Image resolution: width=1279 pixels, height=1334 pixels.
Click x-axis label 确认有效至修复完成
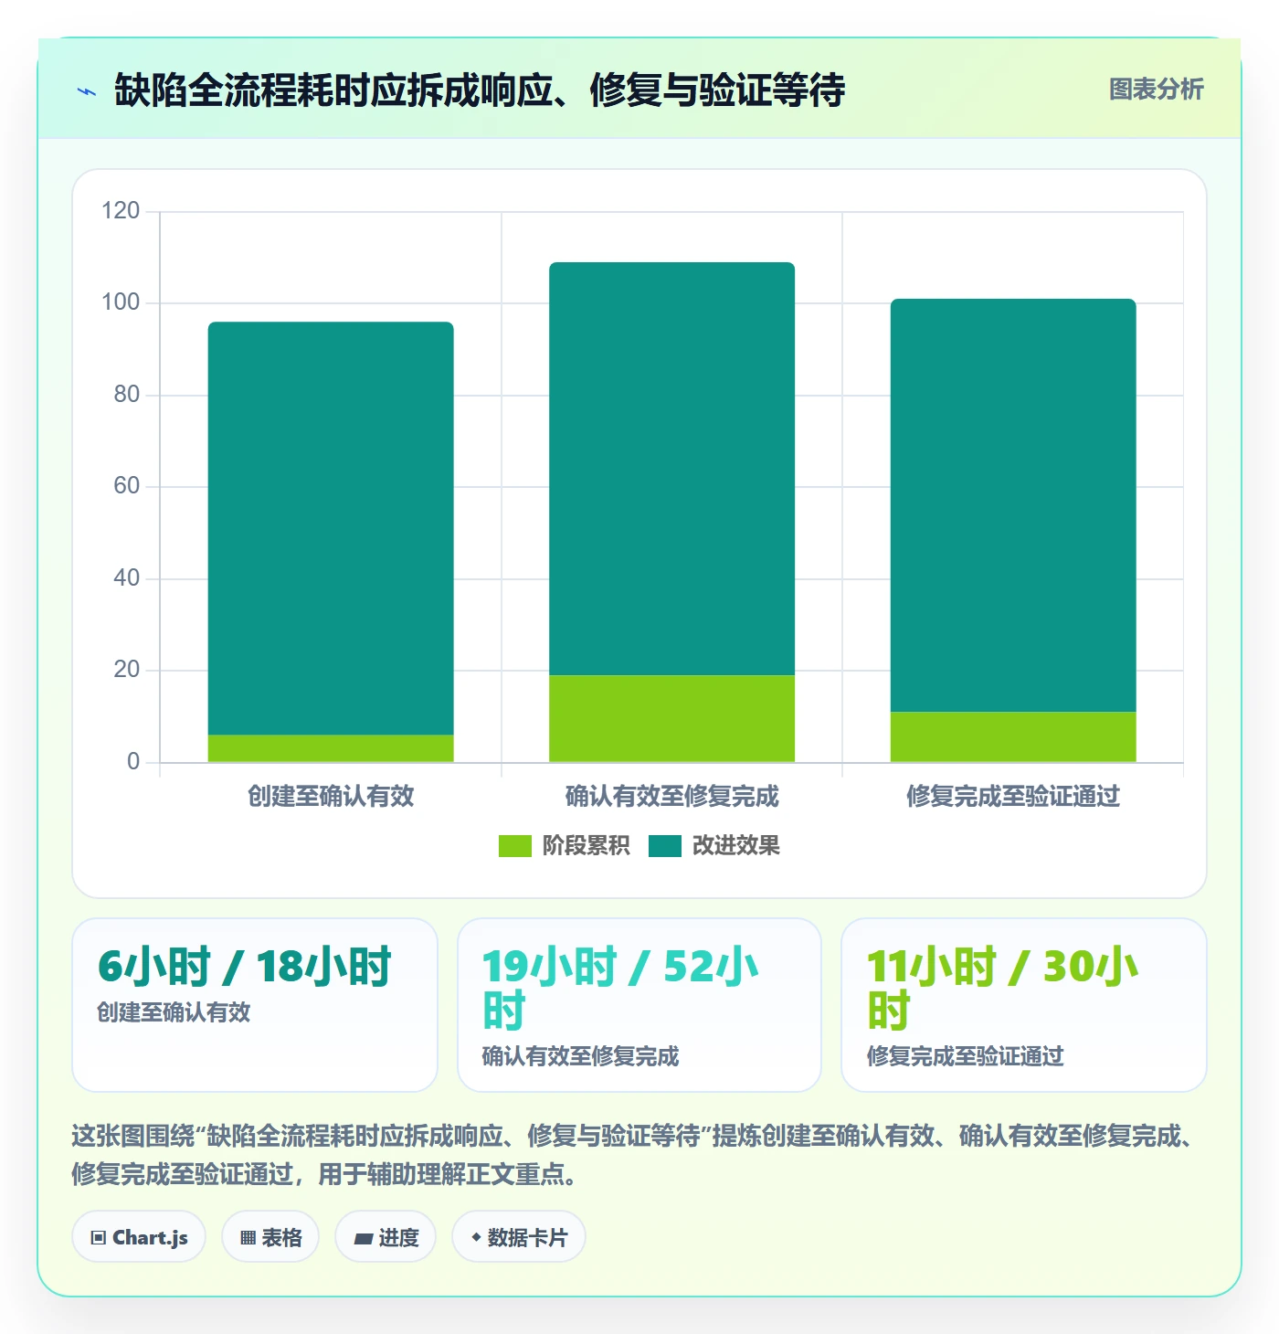[x=671, y=797]
